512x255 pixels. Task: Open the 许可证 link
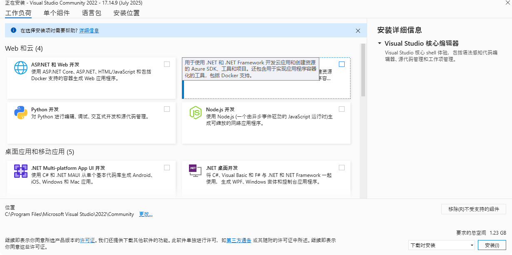click(87, 240)
